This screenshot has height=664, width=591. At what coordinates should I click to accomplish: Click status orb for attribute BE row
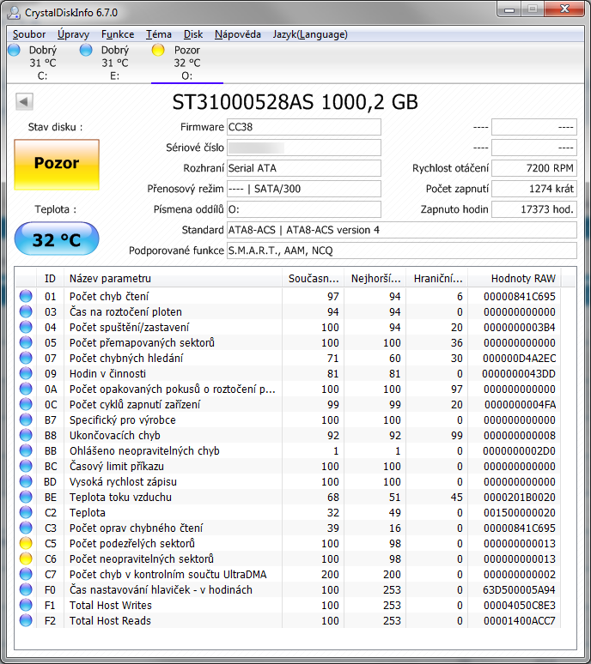coord(26,498)
